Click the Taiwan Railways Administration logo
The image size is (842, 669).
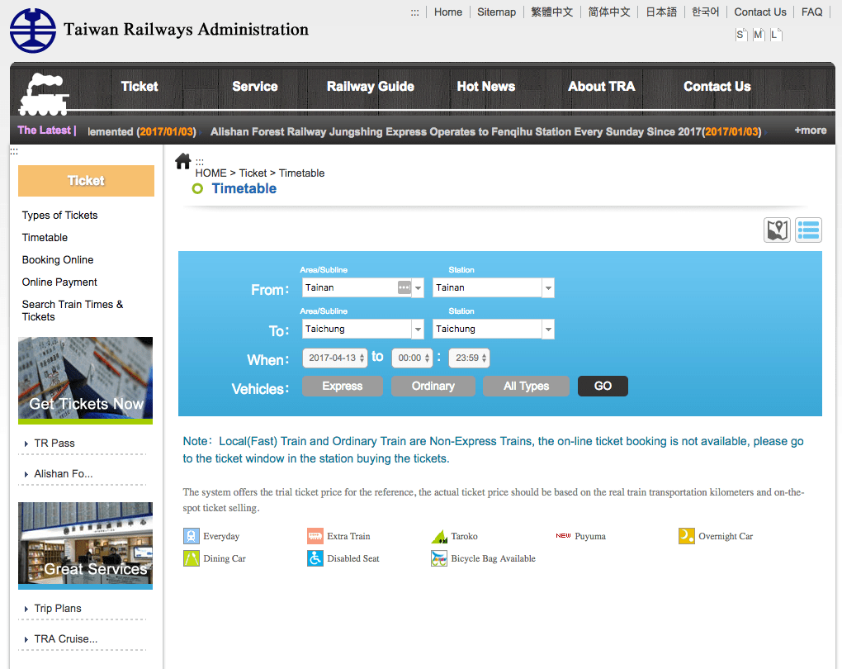point(33,31)
